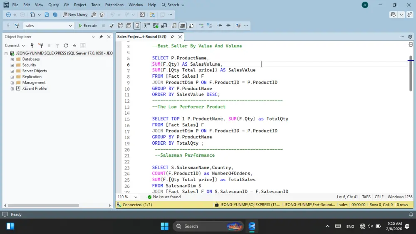Viewport: 416px width, 234px height.
Task: Click the new database engine query icon beside New Query
Action: pyautogui.click(x=94, y=15)
